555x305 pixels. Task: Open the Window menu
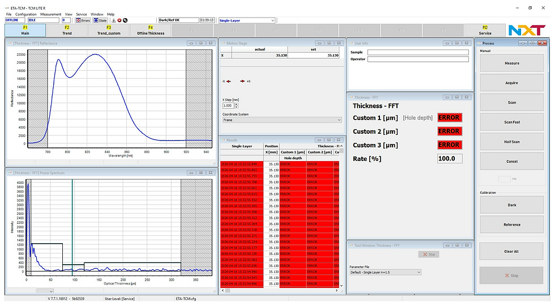[x=97, y=14]
